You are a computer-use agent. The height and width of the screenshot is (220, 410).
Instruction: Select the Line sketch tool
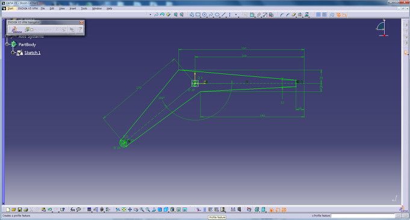[x=223, y=15]
